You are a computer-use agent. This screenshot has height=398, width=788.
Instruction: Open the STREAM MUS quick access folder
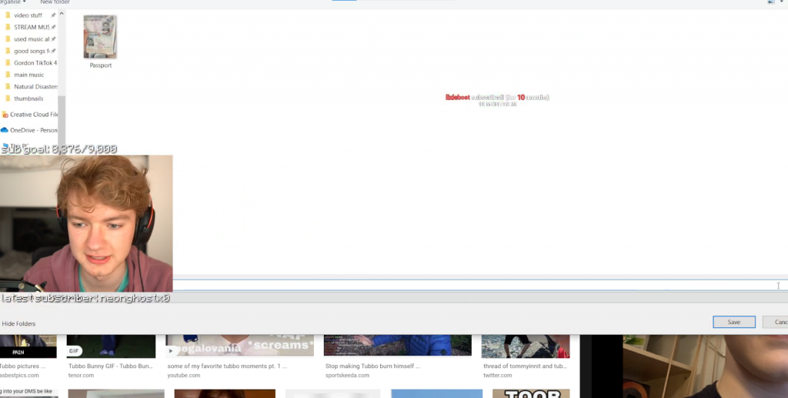pyautogui.click(x=31, y=27)
